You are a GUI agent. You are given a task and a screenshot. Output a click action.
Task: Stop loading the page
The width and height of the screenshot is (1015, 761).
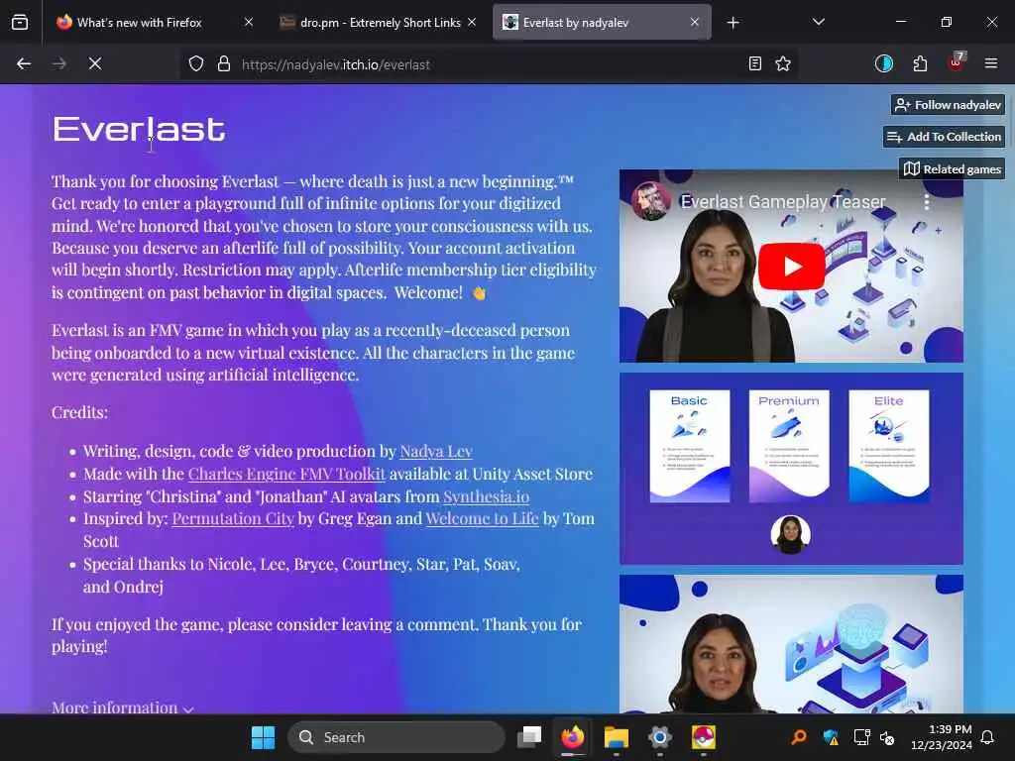[95, 64]
